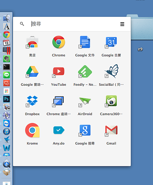Open the cardboard box app in Dock

pyautogui.click(x=6, y=172)
